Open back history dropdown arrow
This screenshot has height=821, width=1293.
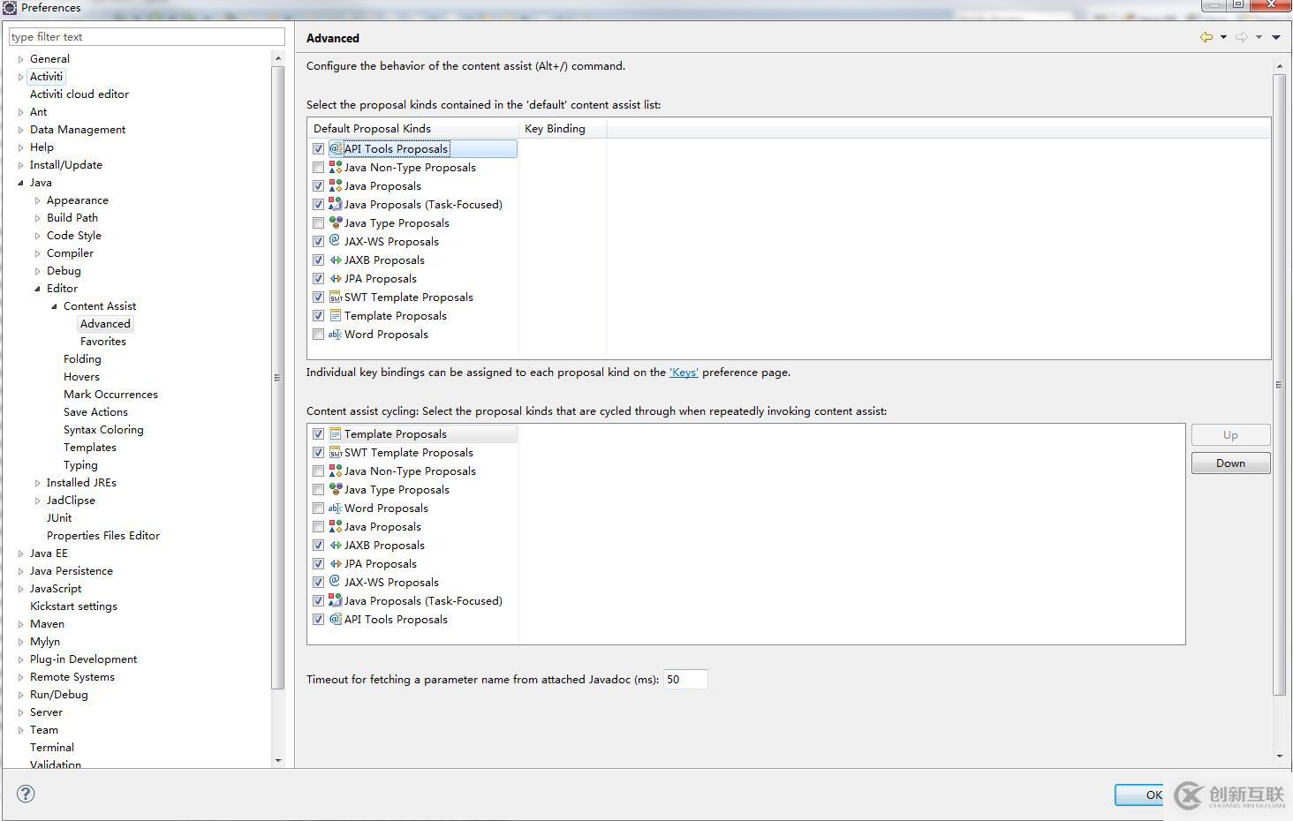[x=1223, y=37]
